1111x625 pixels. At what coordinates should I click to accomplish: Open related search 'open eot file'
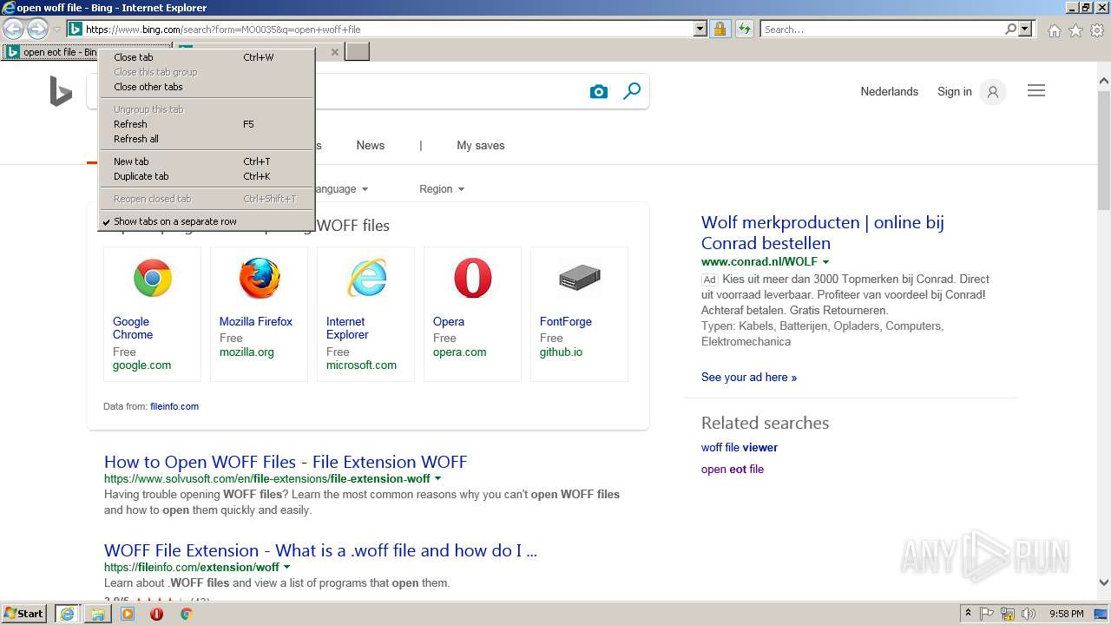tap(733, 470)
